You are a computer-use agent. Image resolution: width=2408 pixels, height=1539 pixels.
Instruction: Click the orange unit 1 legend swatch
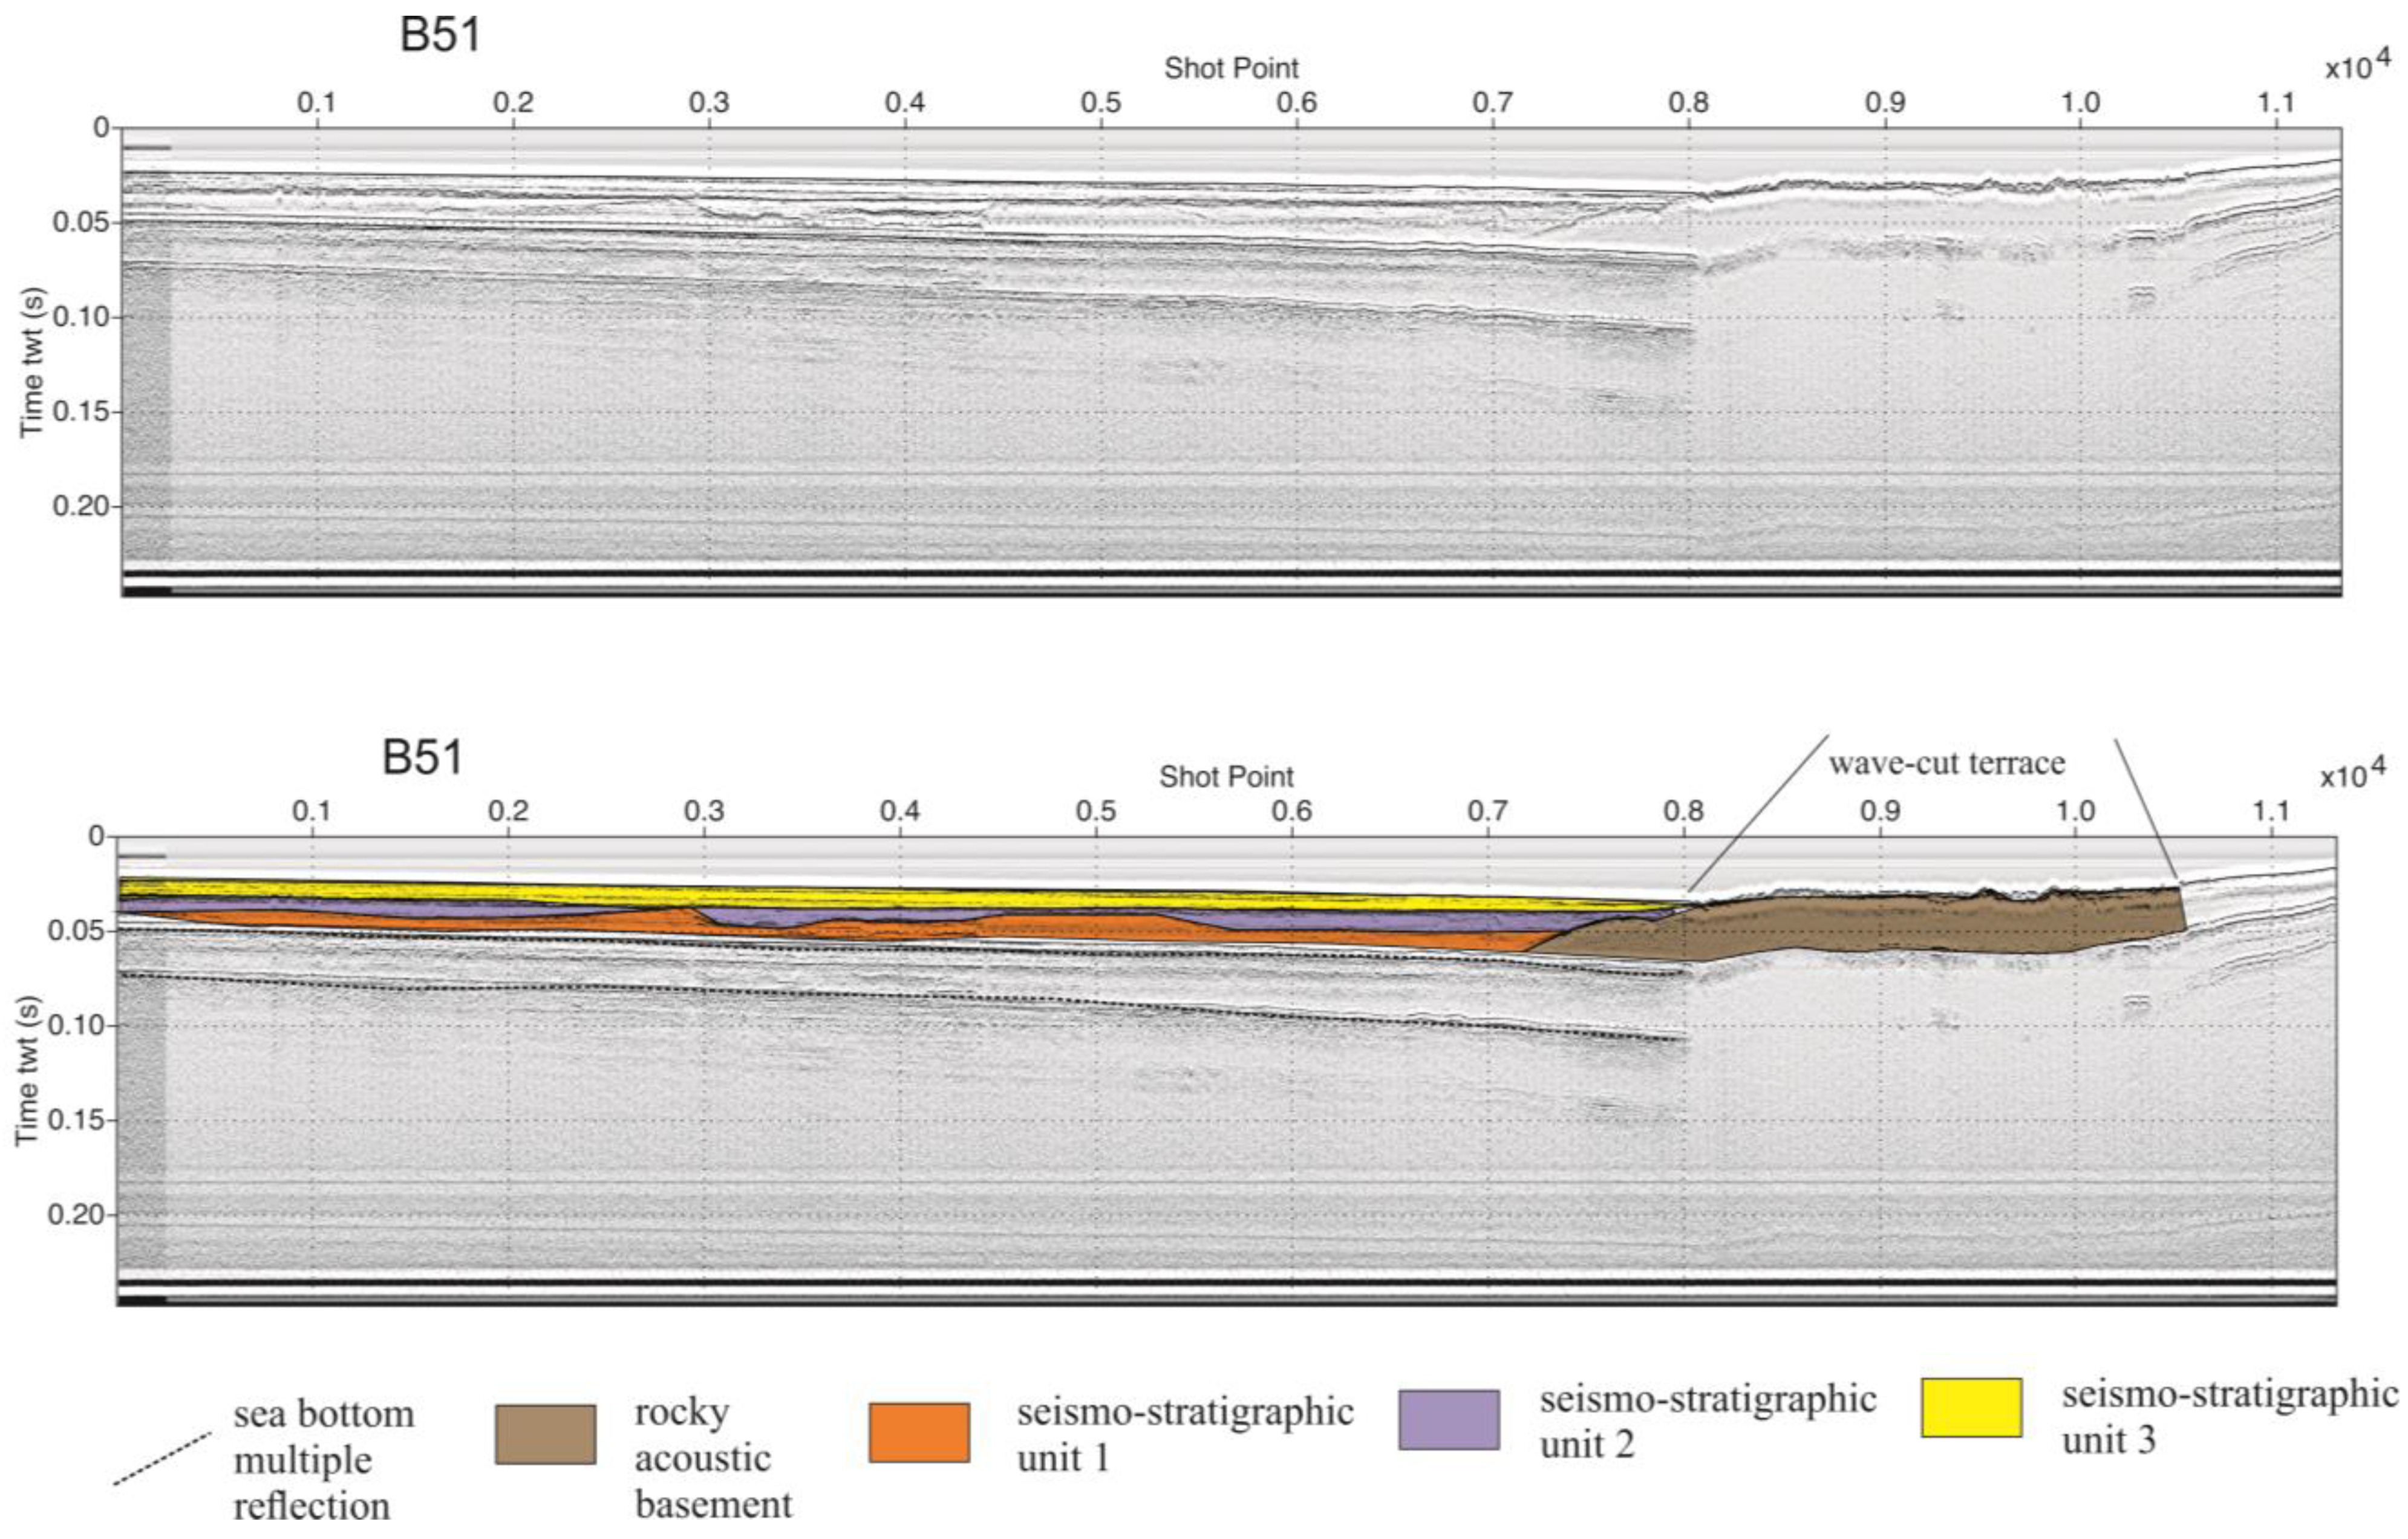pos(918,1432)
